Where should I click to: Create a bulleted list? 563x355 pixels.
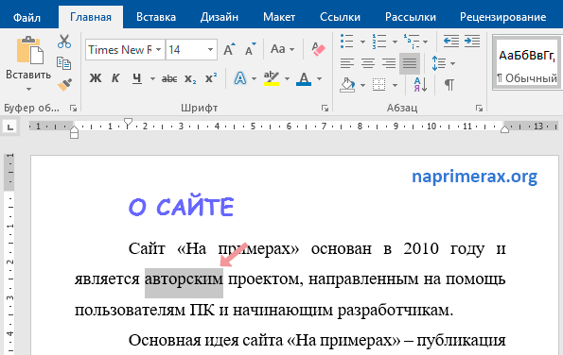tap(347, 42)
